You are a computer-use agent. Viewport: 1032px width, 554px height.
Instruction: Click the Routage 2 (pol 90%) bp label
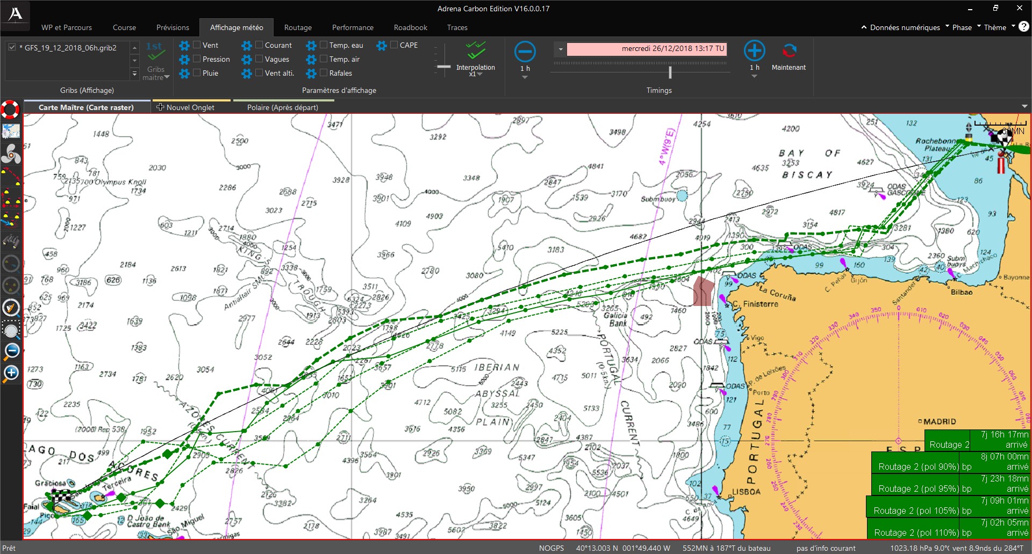coord(925,466)
